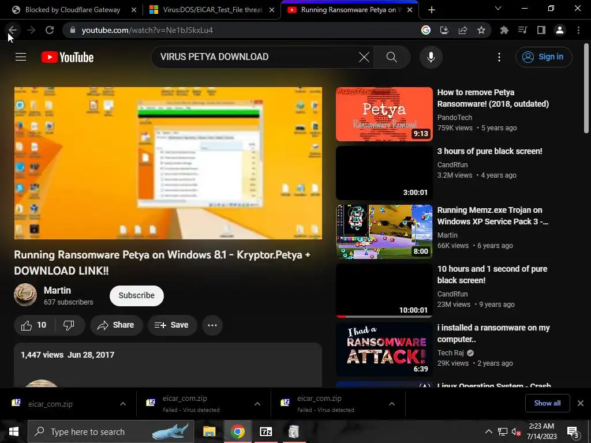Viewport: 591px width, 443px height.
Task: Click the Petya video player
Action: coord(168,163)
